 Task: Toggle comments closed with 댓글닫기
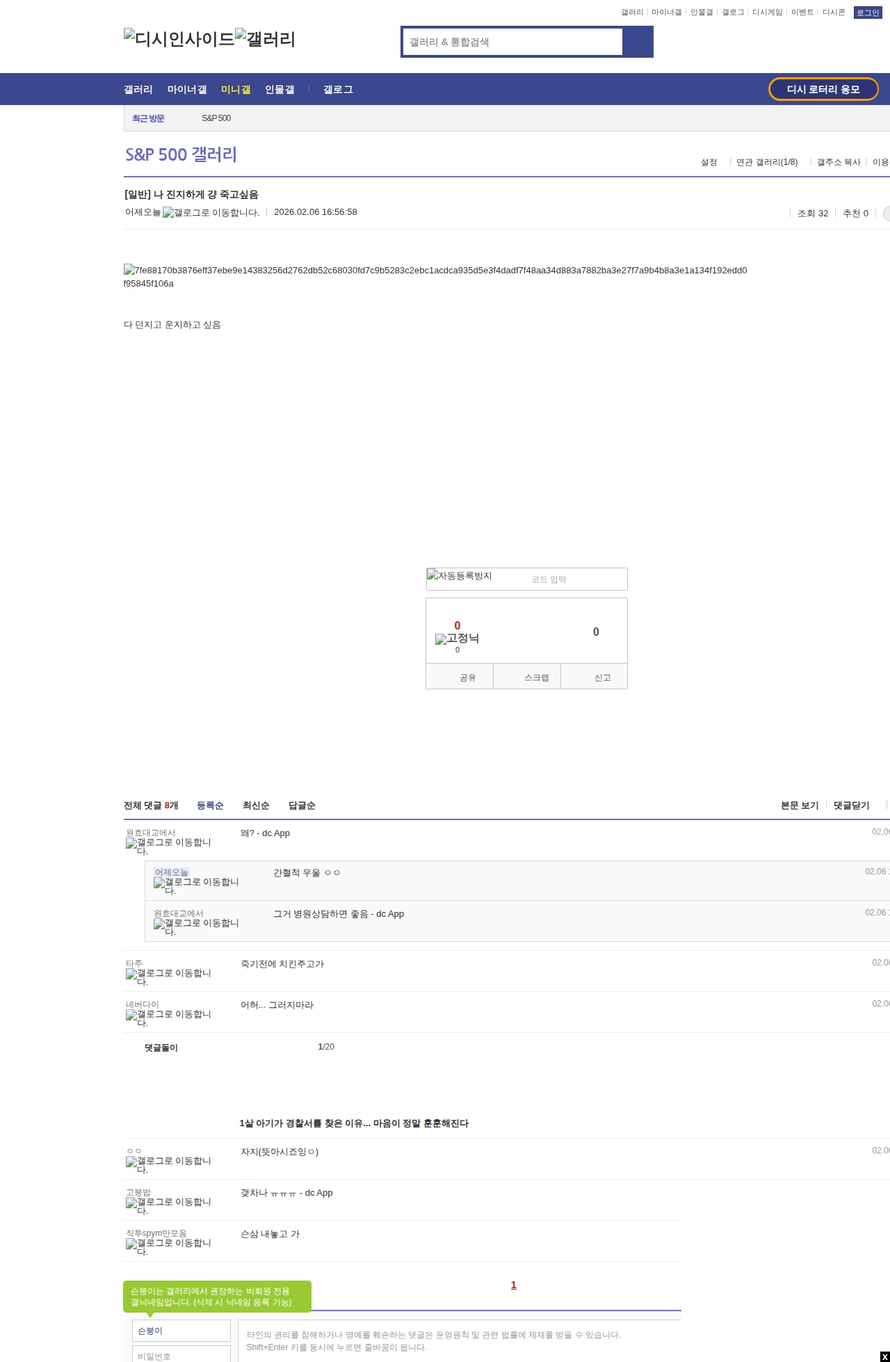pos(851,806)
